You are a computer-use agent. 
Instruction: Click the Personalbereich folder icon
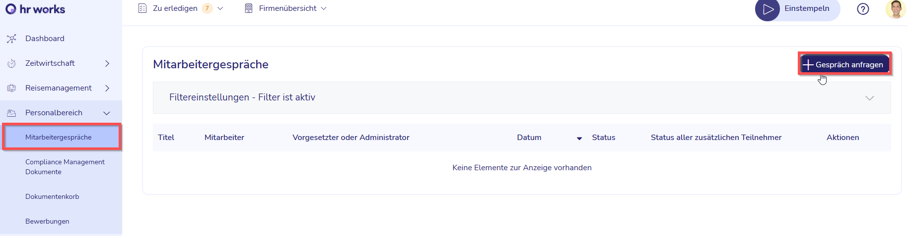(x=11, y=113)
